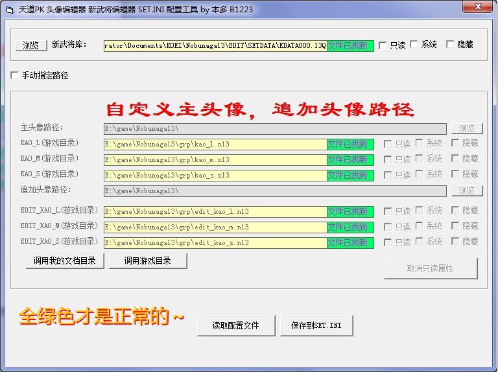
Task: Click the 新武将库 file path field
Action: pos(215,46)
